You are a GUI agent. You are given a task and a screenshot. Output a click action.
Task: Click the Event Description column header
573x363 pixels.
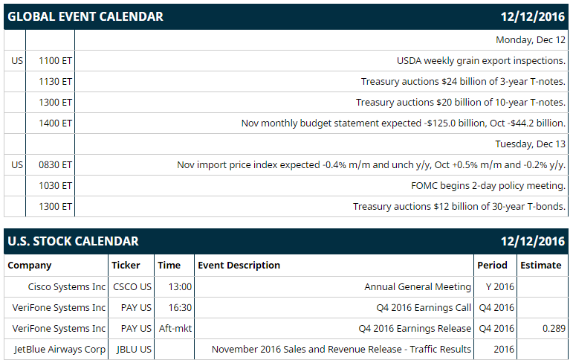[x=239, y=266]
